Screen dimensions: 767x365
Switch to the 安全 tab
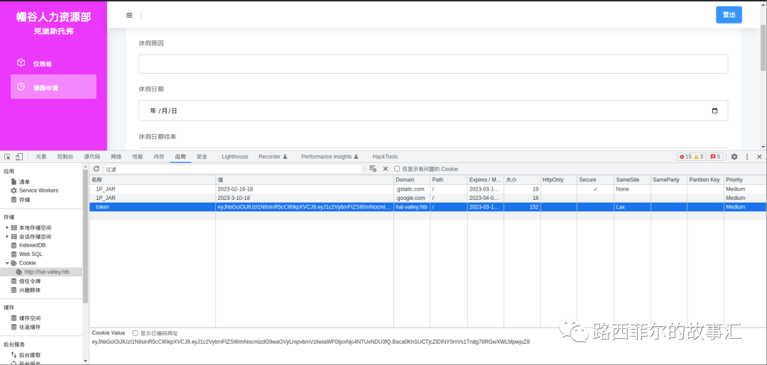202,157
